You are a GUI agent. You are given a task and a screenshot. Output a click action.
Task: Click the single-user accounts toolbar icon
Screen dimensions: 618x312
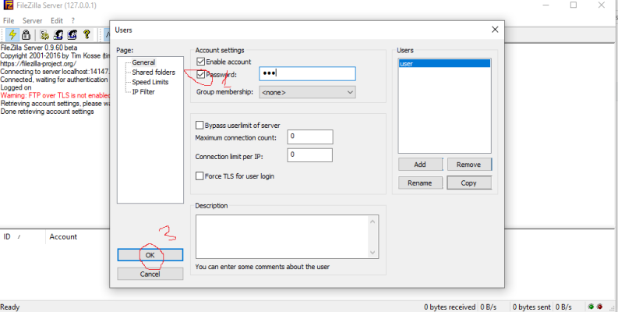[x=58, y=35]
